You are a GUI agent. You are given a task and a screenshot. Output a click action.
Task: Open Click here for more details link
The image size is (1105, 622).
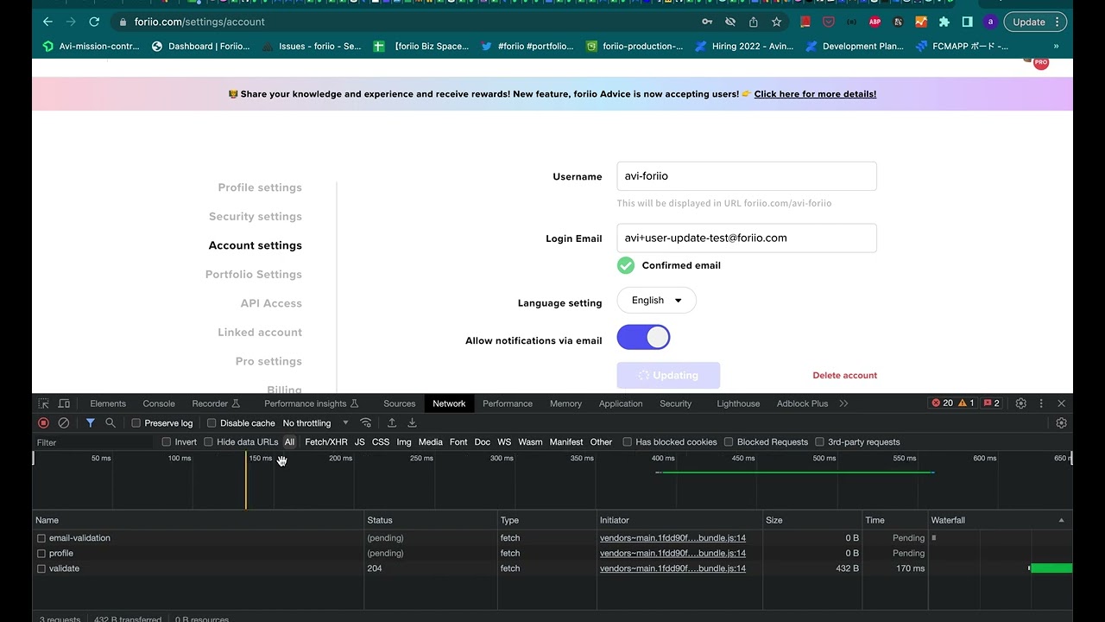point(815,94)
